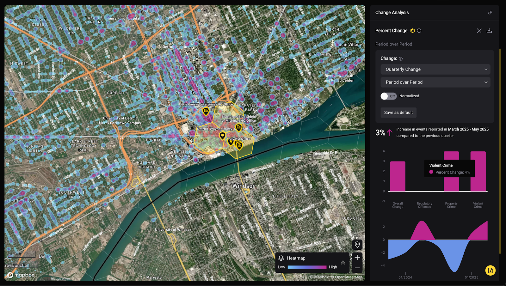Click the 01/2025 timeline tick

[x=472, y=277]
